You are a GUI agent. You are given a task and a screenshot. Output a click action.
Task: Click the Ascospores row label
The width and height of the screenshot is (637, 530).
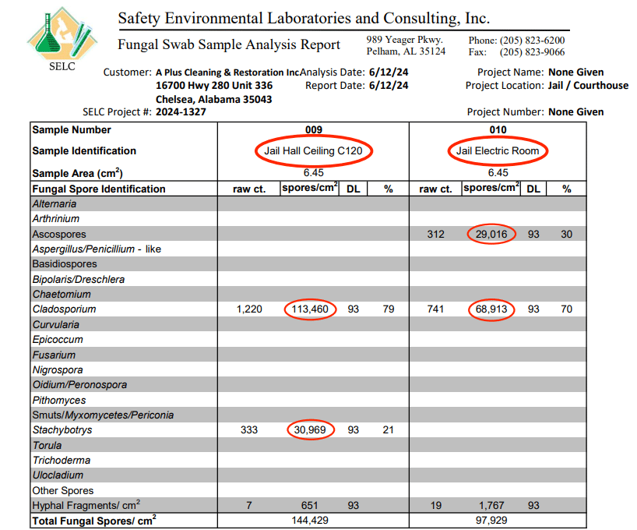(x=59, y=234)
